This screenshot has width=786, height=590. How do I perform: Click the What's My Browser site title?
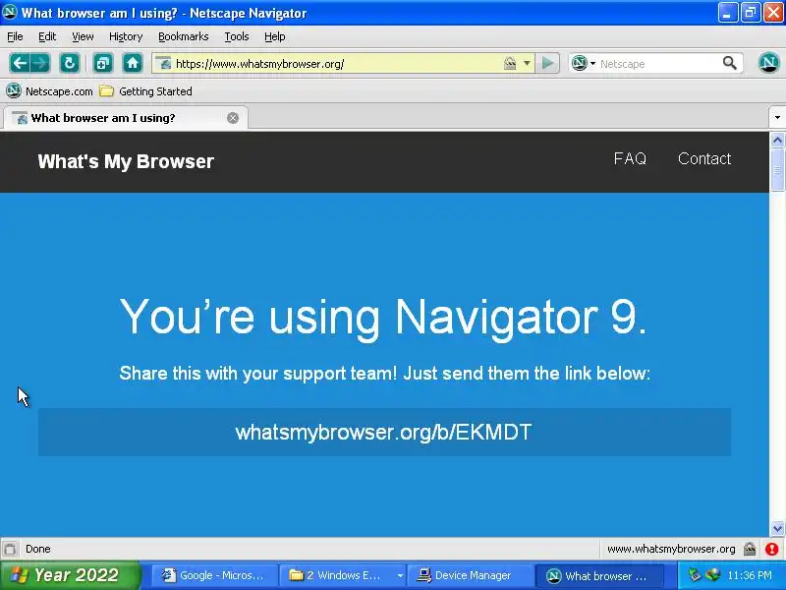click(x=126, y=161)
